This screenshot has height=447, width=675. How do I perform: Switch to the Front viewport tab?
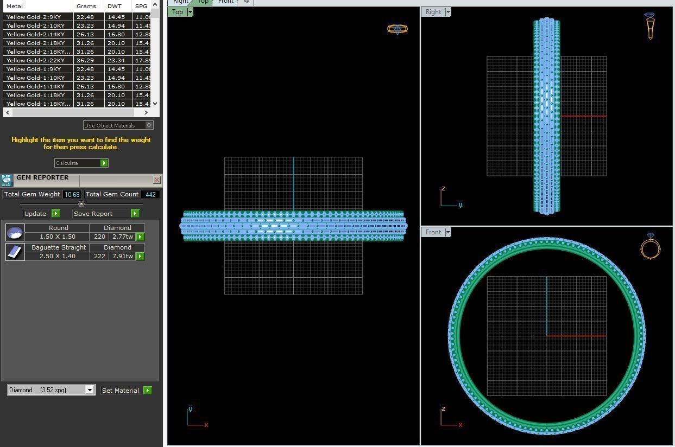[225, 2]
